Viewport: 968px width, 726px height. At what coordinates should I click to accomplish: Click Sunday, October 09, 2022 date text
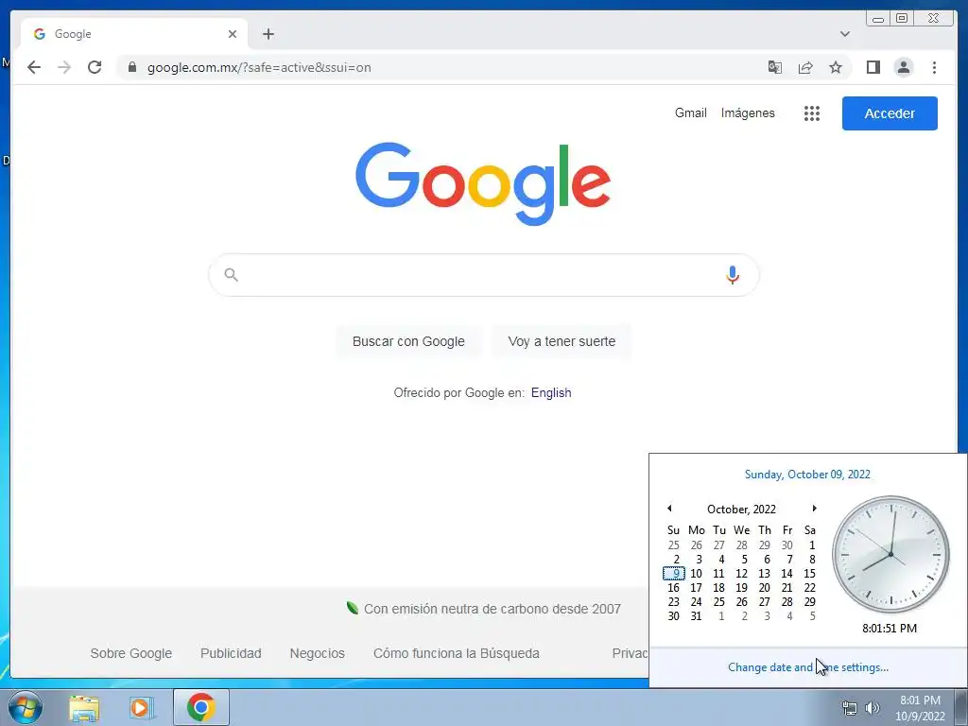[x=807, y=475]
